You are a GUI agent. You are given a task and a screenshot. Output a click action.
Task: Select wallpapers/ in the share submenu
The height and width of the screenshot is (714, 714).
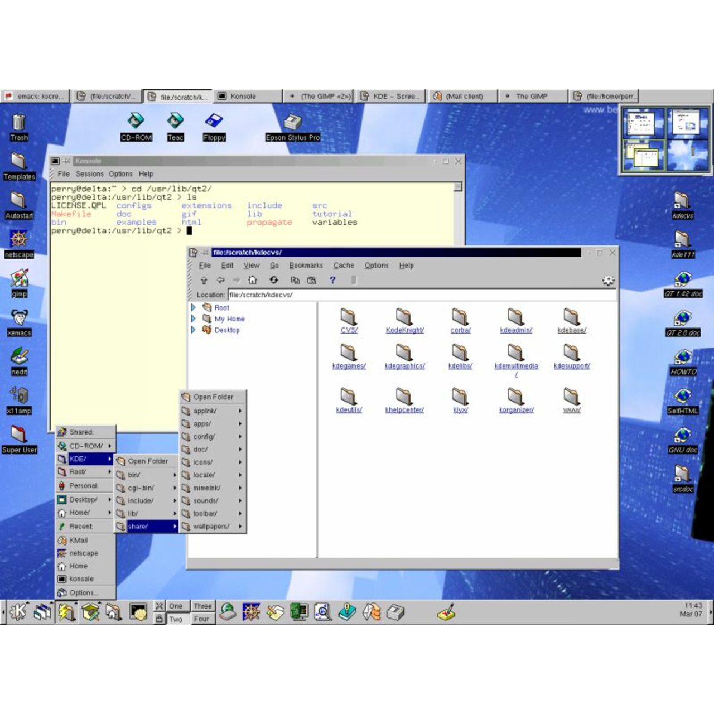click(211, 527)
